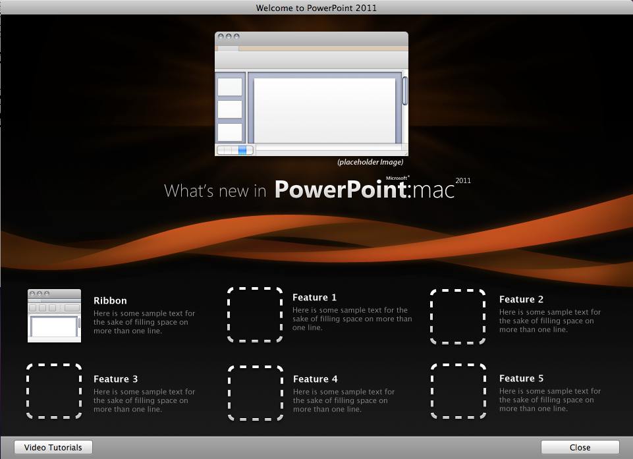The height and width of the screenshot is (459, 633).
Task: Click the PowerPoint:mac 2011 logo
Action: pyautogui.click(x=373, y=188)
